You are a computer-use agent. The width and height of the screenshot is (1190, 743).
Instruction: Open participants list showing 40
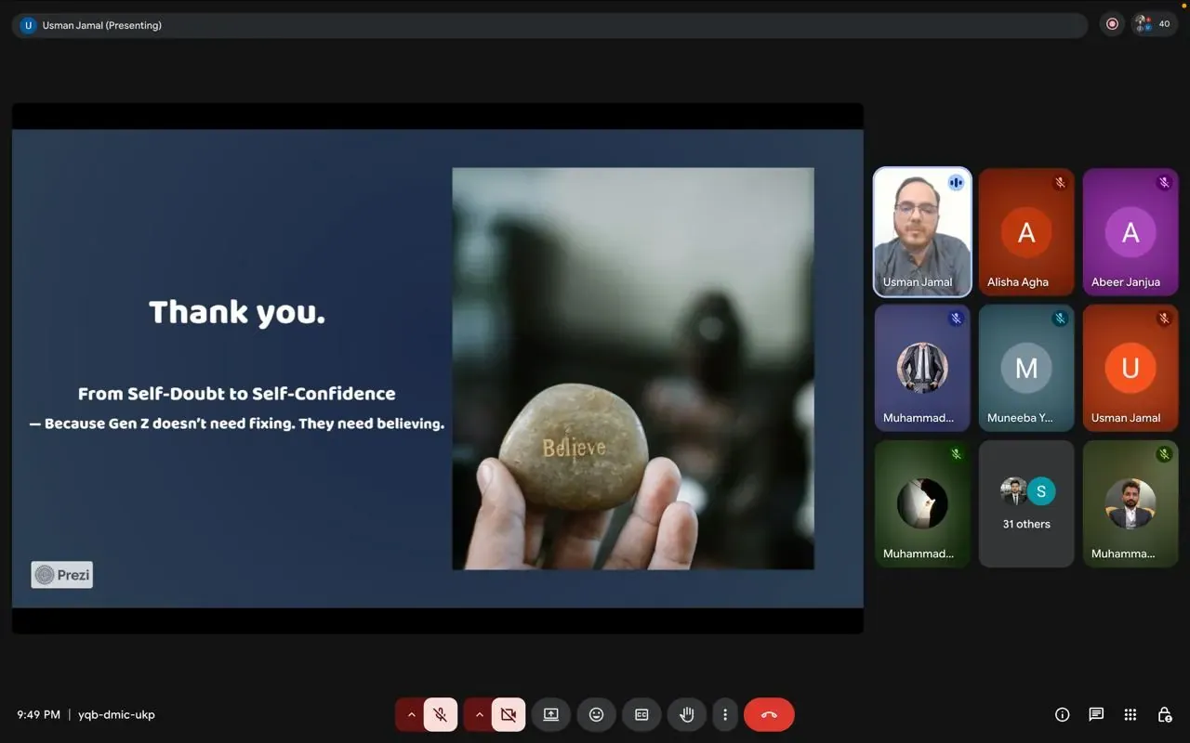tap(1155, 24)
